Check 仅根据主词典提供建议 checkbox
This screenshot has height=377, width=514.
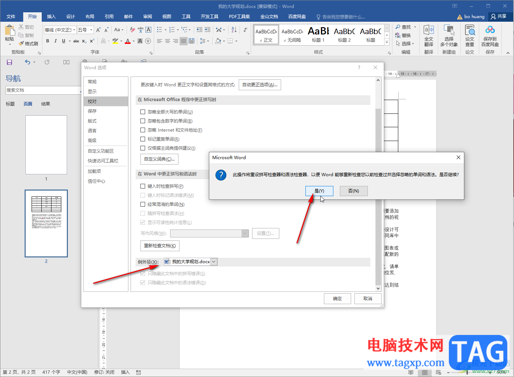(143, 148)
